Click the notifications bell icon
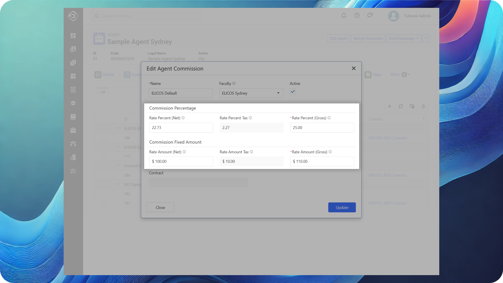The width and height of the screenshot is (503, 283). (x=344, y=15)
